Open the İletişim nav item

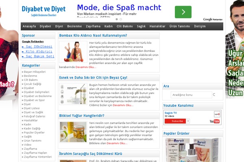pos(200,26)
